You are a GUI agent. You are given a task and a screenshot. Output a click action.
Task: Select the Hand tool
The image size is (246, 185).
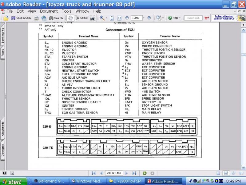pyautogui.click(x=70, y=18)
